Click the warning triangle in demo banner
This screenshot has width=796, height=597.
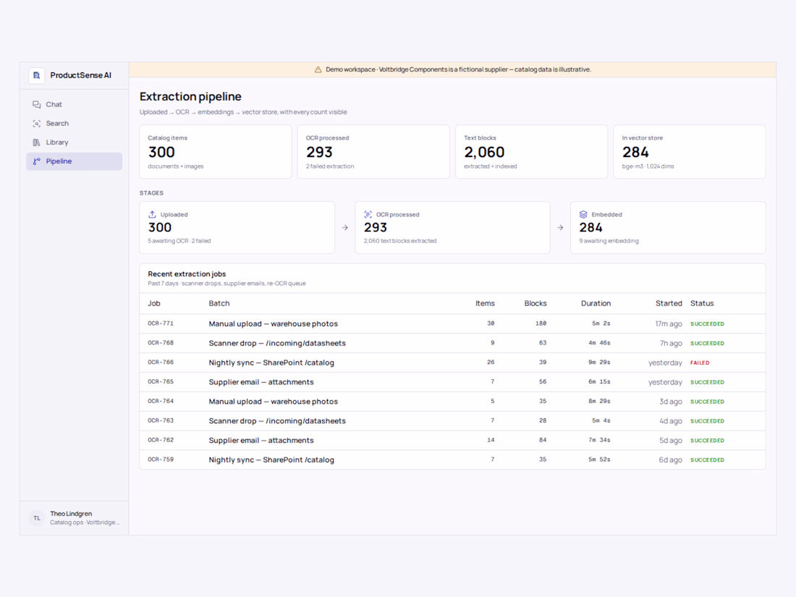click(x=318, y=69)
